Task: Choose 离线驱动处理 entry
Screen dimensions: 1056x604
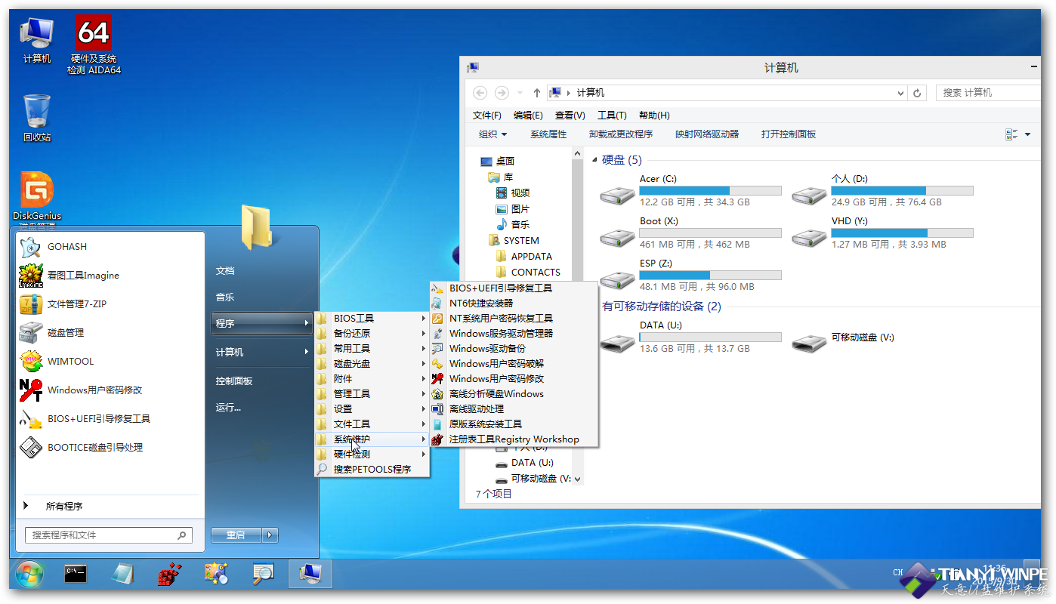Action: click(514, 408)
